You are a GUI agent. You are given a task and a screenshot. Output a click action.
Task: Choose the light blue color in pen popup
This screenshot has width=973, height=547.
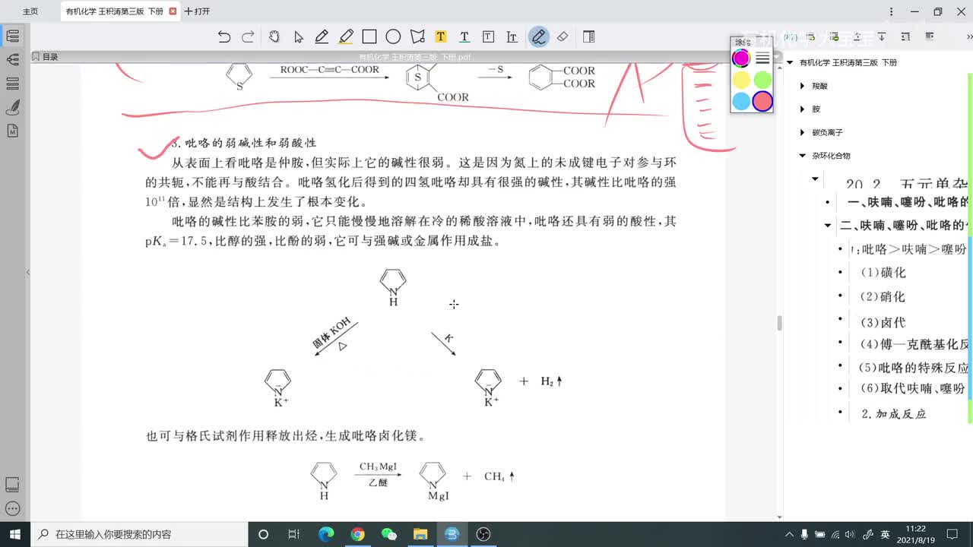click(x=741, y=101)
